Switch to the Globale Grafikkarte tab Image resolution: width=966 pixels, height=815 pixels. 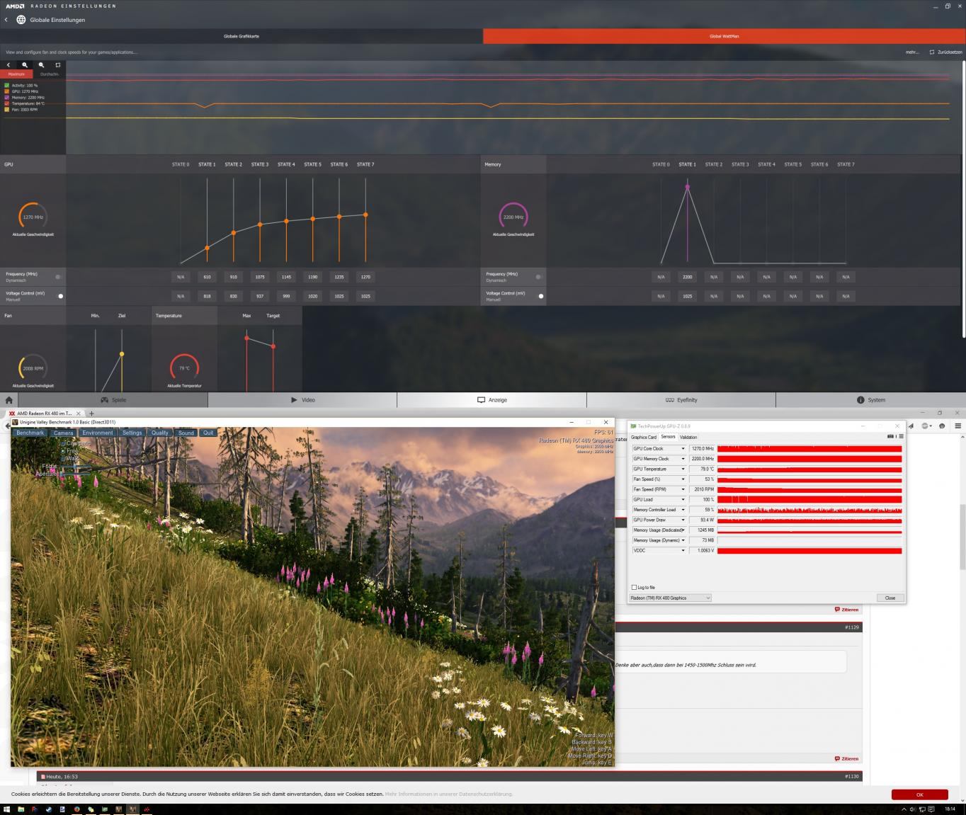pos(241,36)
